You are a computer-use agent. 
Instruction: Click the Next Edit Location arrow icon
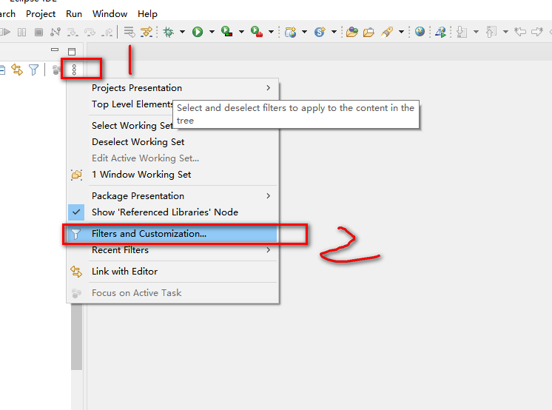(x=537, y=32)
